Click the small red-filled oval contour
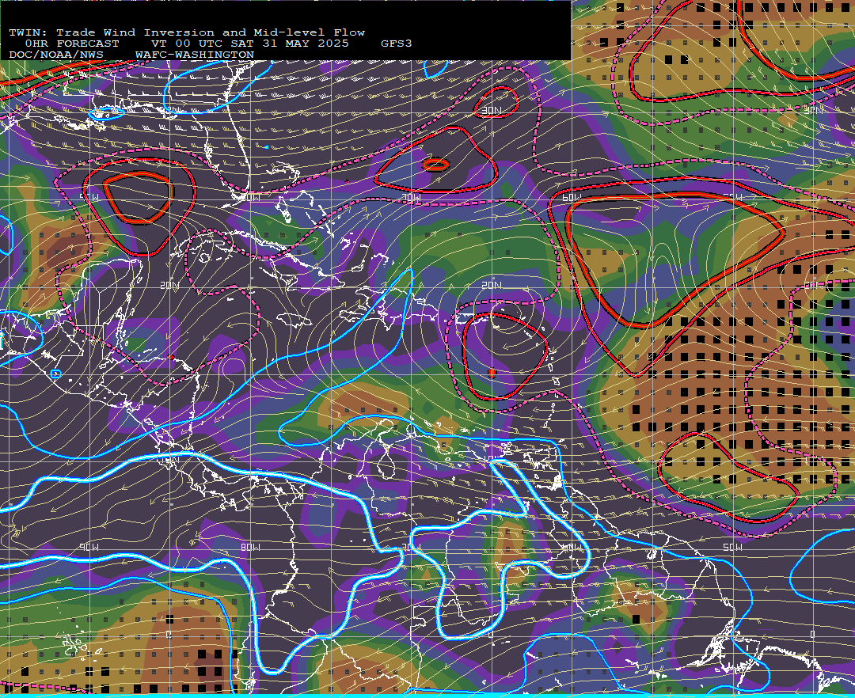 coord(436,165)
